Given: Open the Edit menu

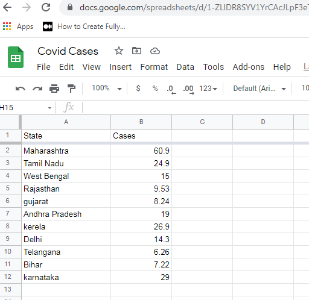Looking at the screenshot, I should 66,67.
